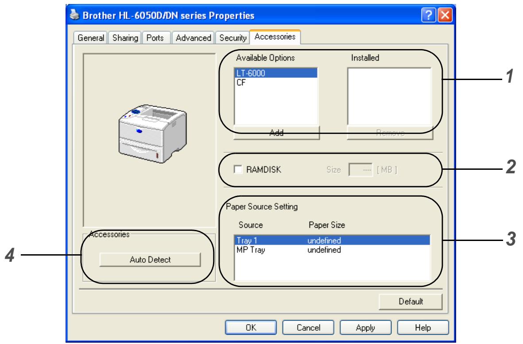523x344 pixels.
Task: Click inside the Installed list box
Action: [389, 96]
